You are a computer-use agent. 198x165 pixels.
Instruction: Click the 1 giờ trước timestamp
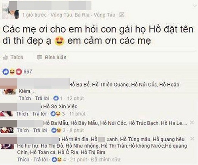(x=34, y=15)
